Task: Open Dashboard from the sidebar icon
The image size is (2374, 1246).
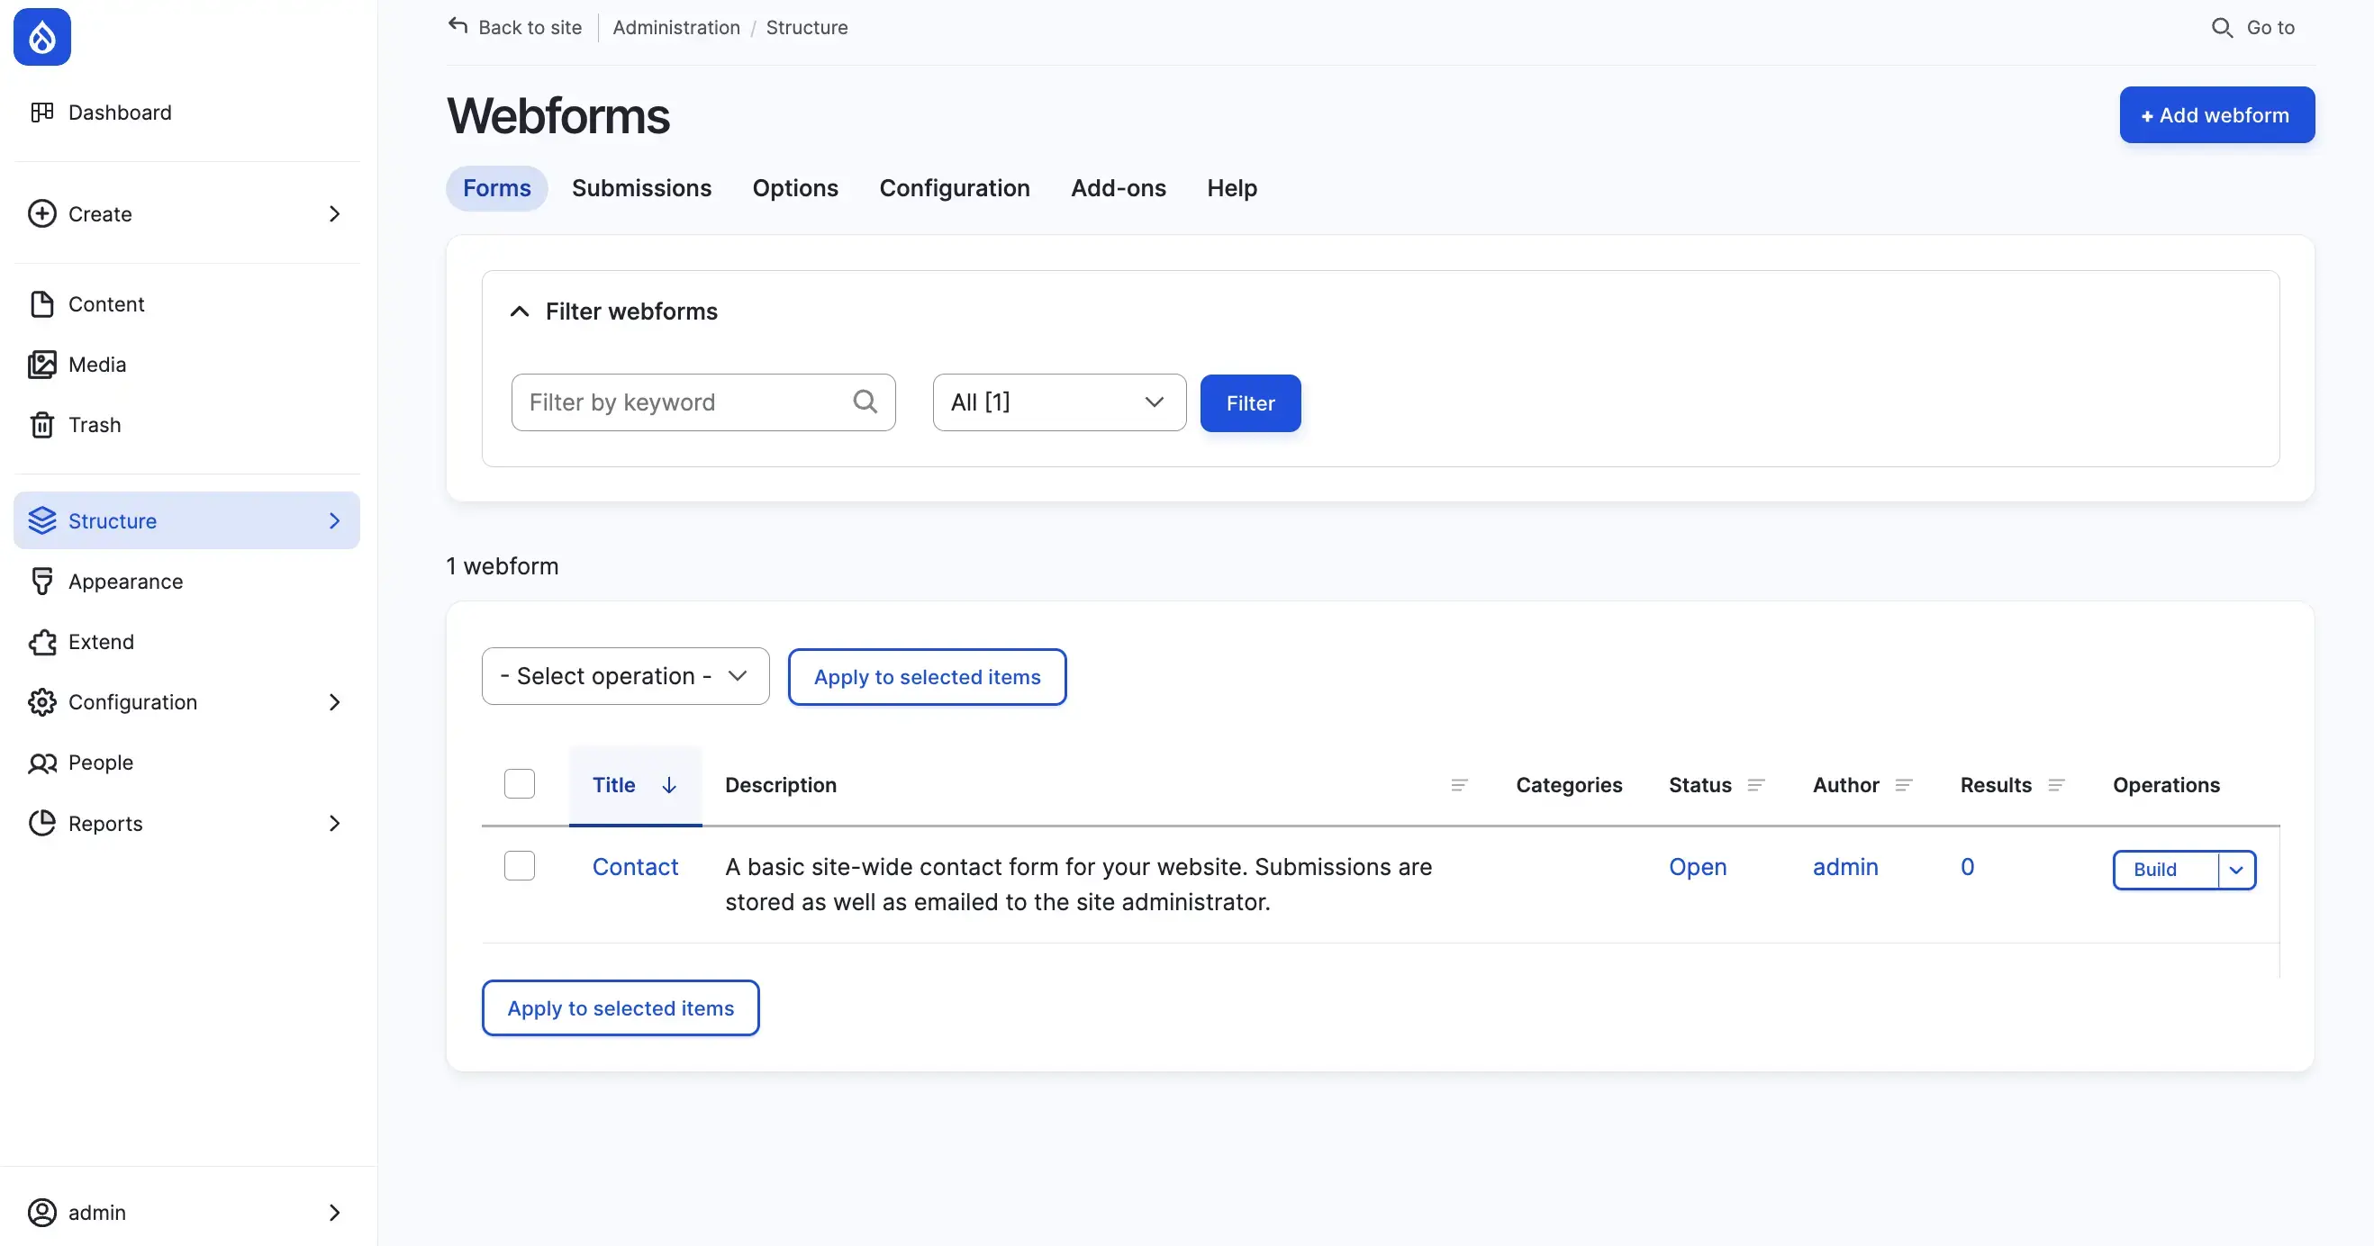Action: click(x=41, y=113)
